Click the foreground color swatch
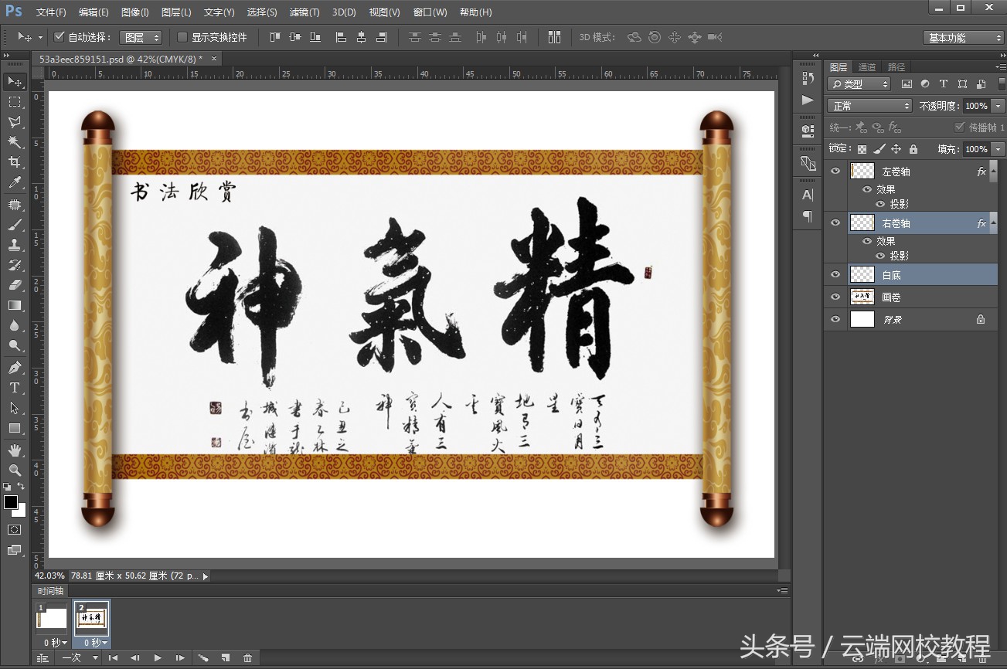Screen dimensions: 1007x669 (x=11, y=501)
